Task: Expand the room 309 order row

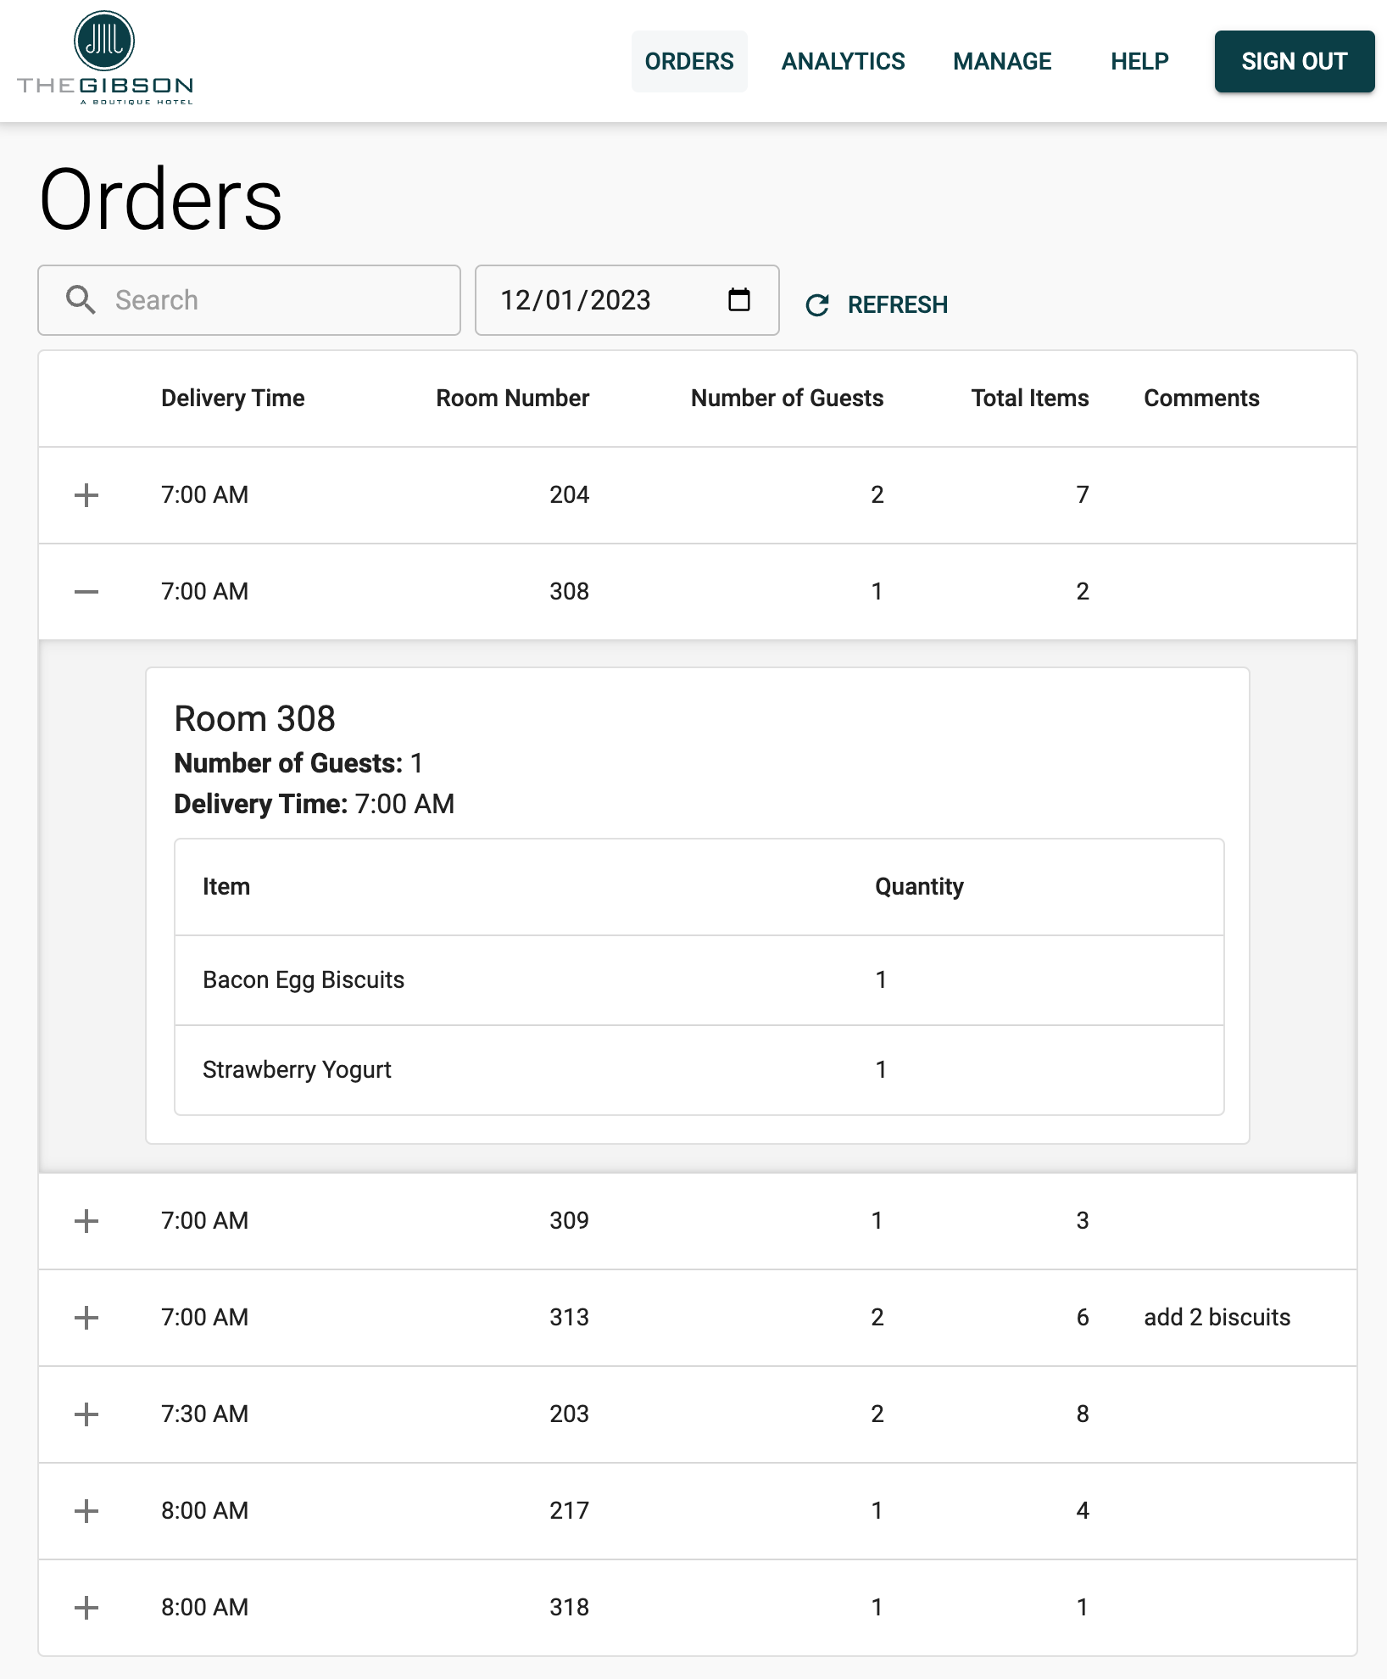Action: click(86, 1221)
